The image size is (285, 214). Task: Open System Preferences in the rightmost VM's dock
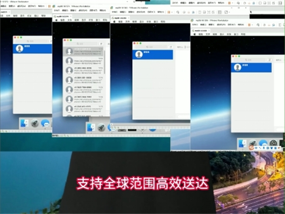tap(273, 144)
